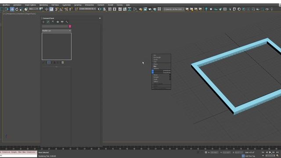Viewport: 281px width, 158px height.
Task: Click the Configure Modifier Sets icon below stack
Action: 62,62
